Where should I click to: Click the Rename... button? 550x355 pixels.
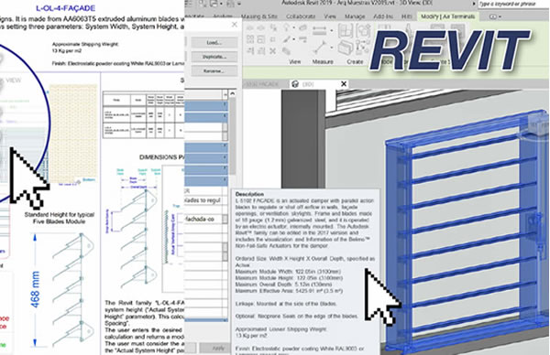[x=214, y=70]
